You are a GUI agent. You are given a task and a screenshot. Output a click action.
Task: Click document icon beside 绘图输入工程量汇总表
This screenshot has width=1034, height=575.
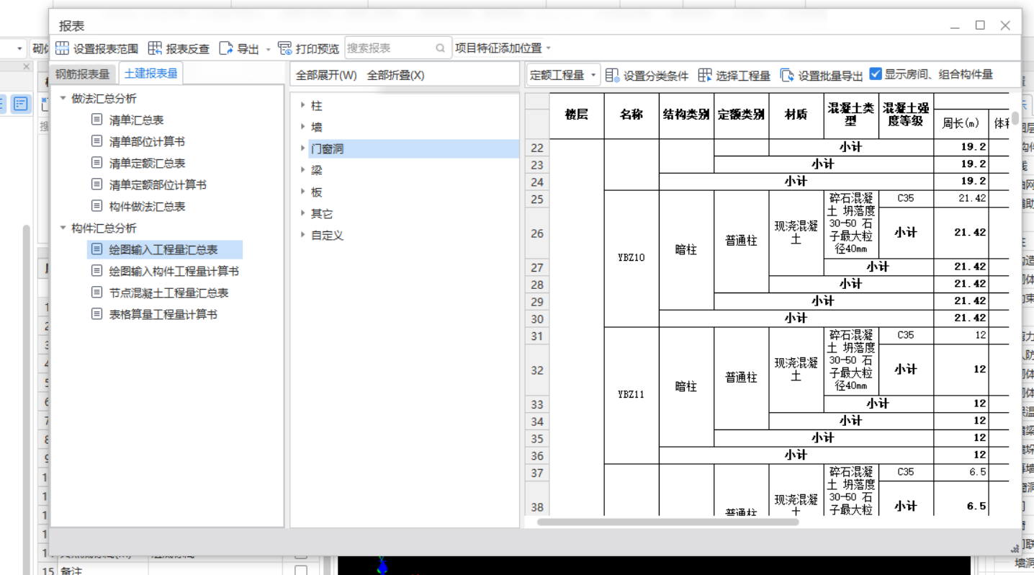pos(97,249)
